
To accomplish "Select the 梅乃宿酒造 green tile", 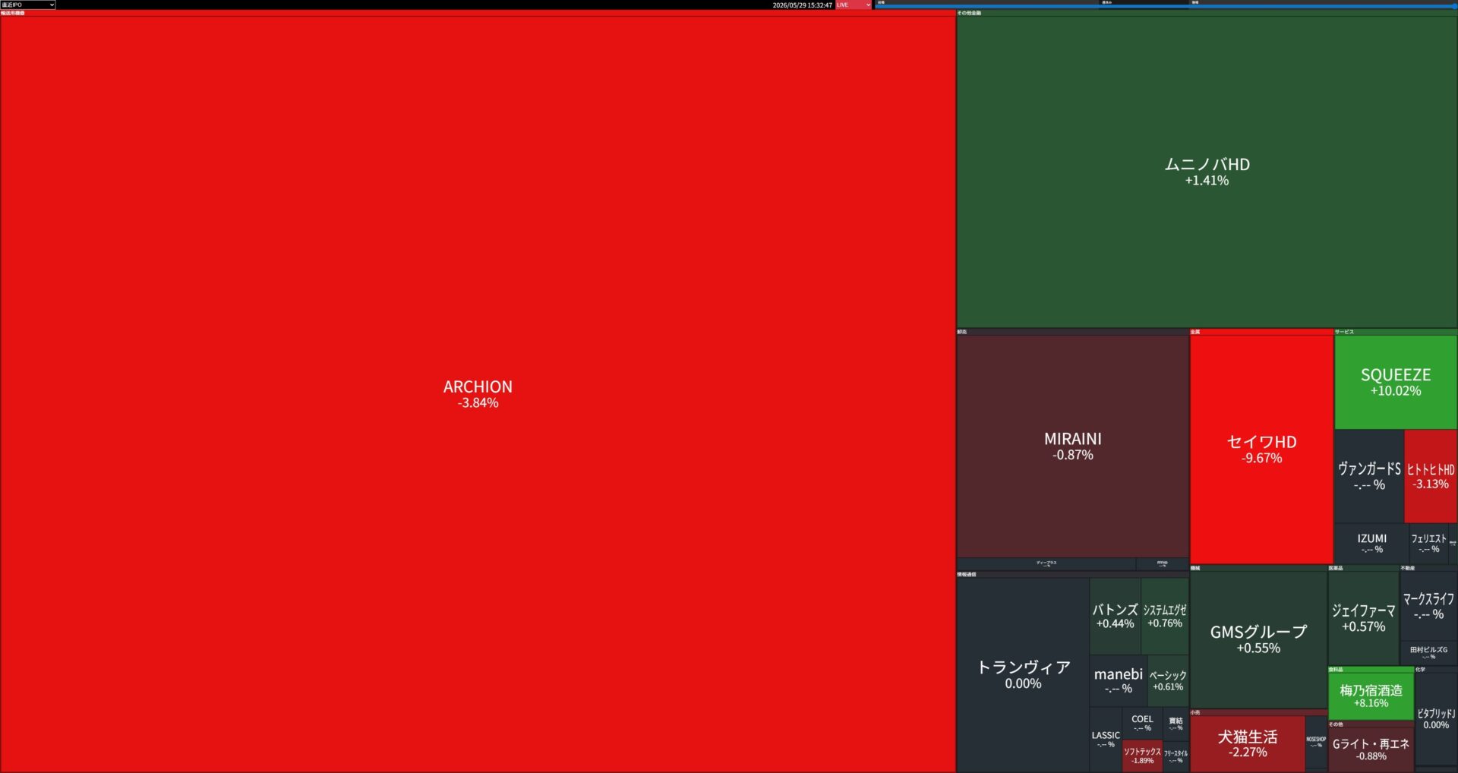I will [1371, 696].
